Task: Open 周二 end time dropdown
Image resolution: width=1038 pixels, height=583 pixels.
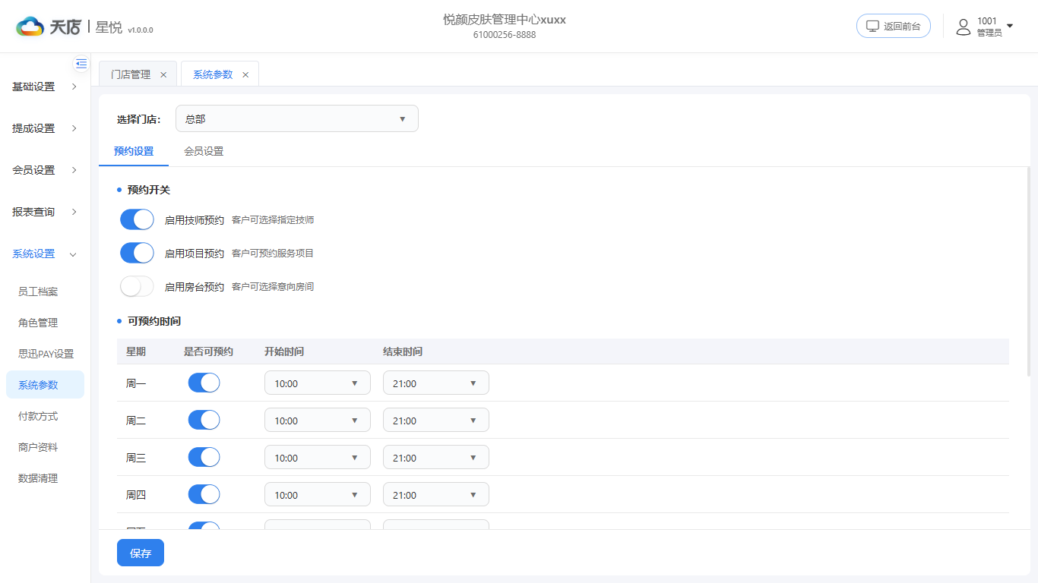Action: 436,420
